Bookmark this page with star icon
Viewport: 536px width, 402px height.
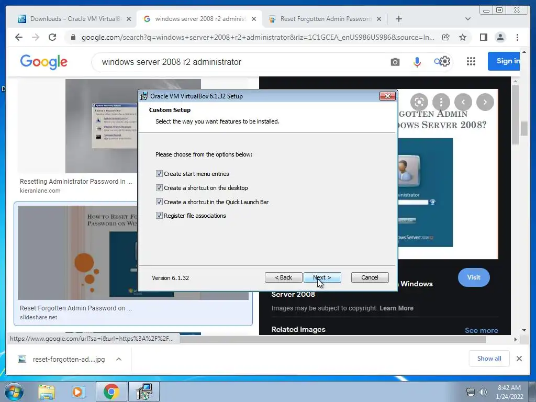[463, 37]
